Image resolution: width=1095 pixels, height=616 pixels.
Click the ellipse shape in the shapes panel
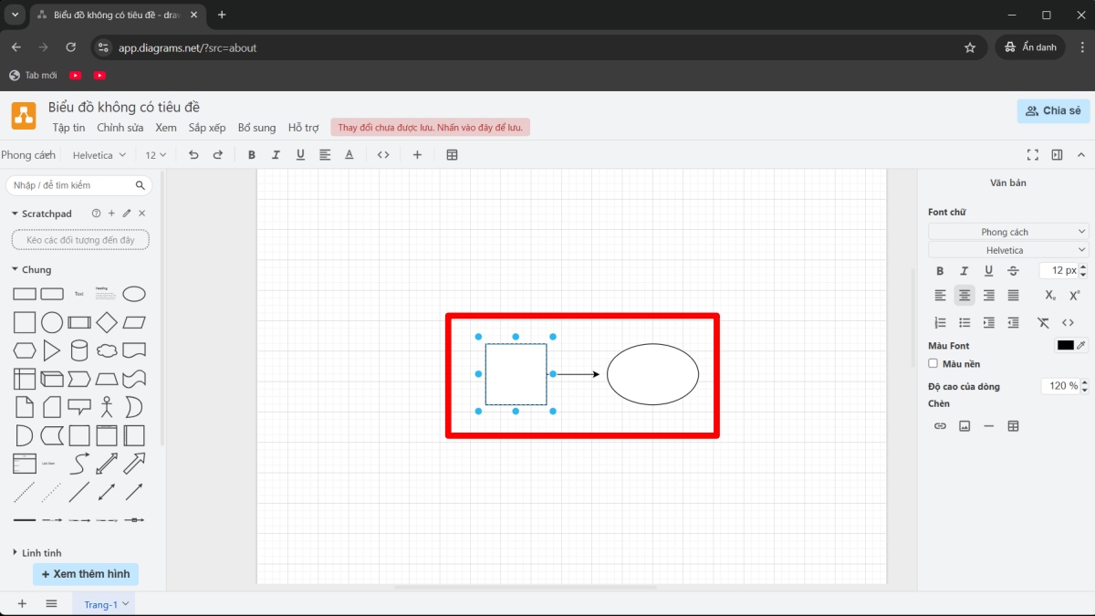click(x=133, y=293)
